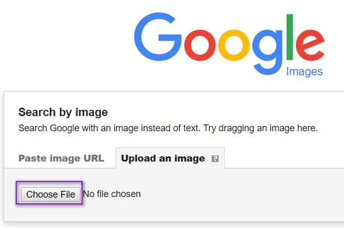The image size is (344, 228).
Task: Click the word URL in the first tab
Action: point(93,158)
